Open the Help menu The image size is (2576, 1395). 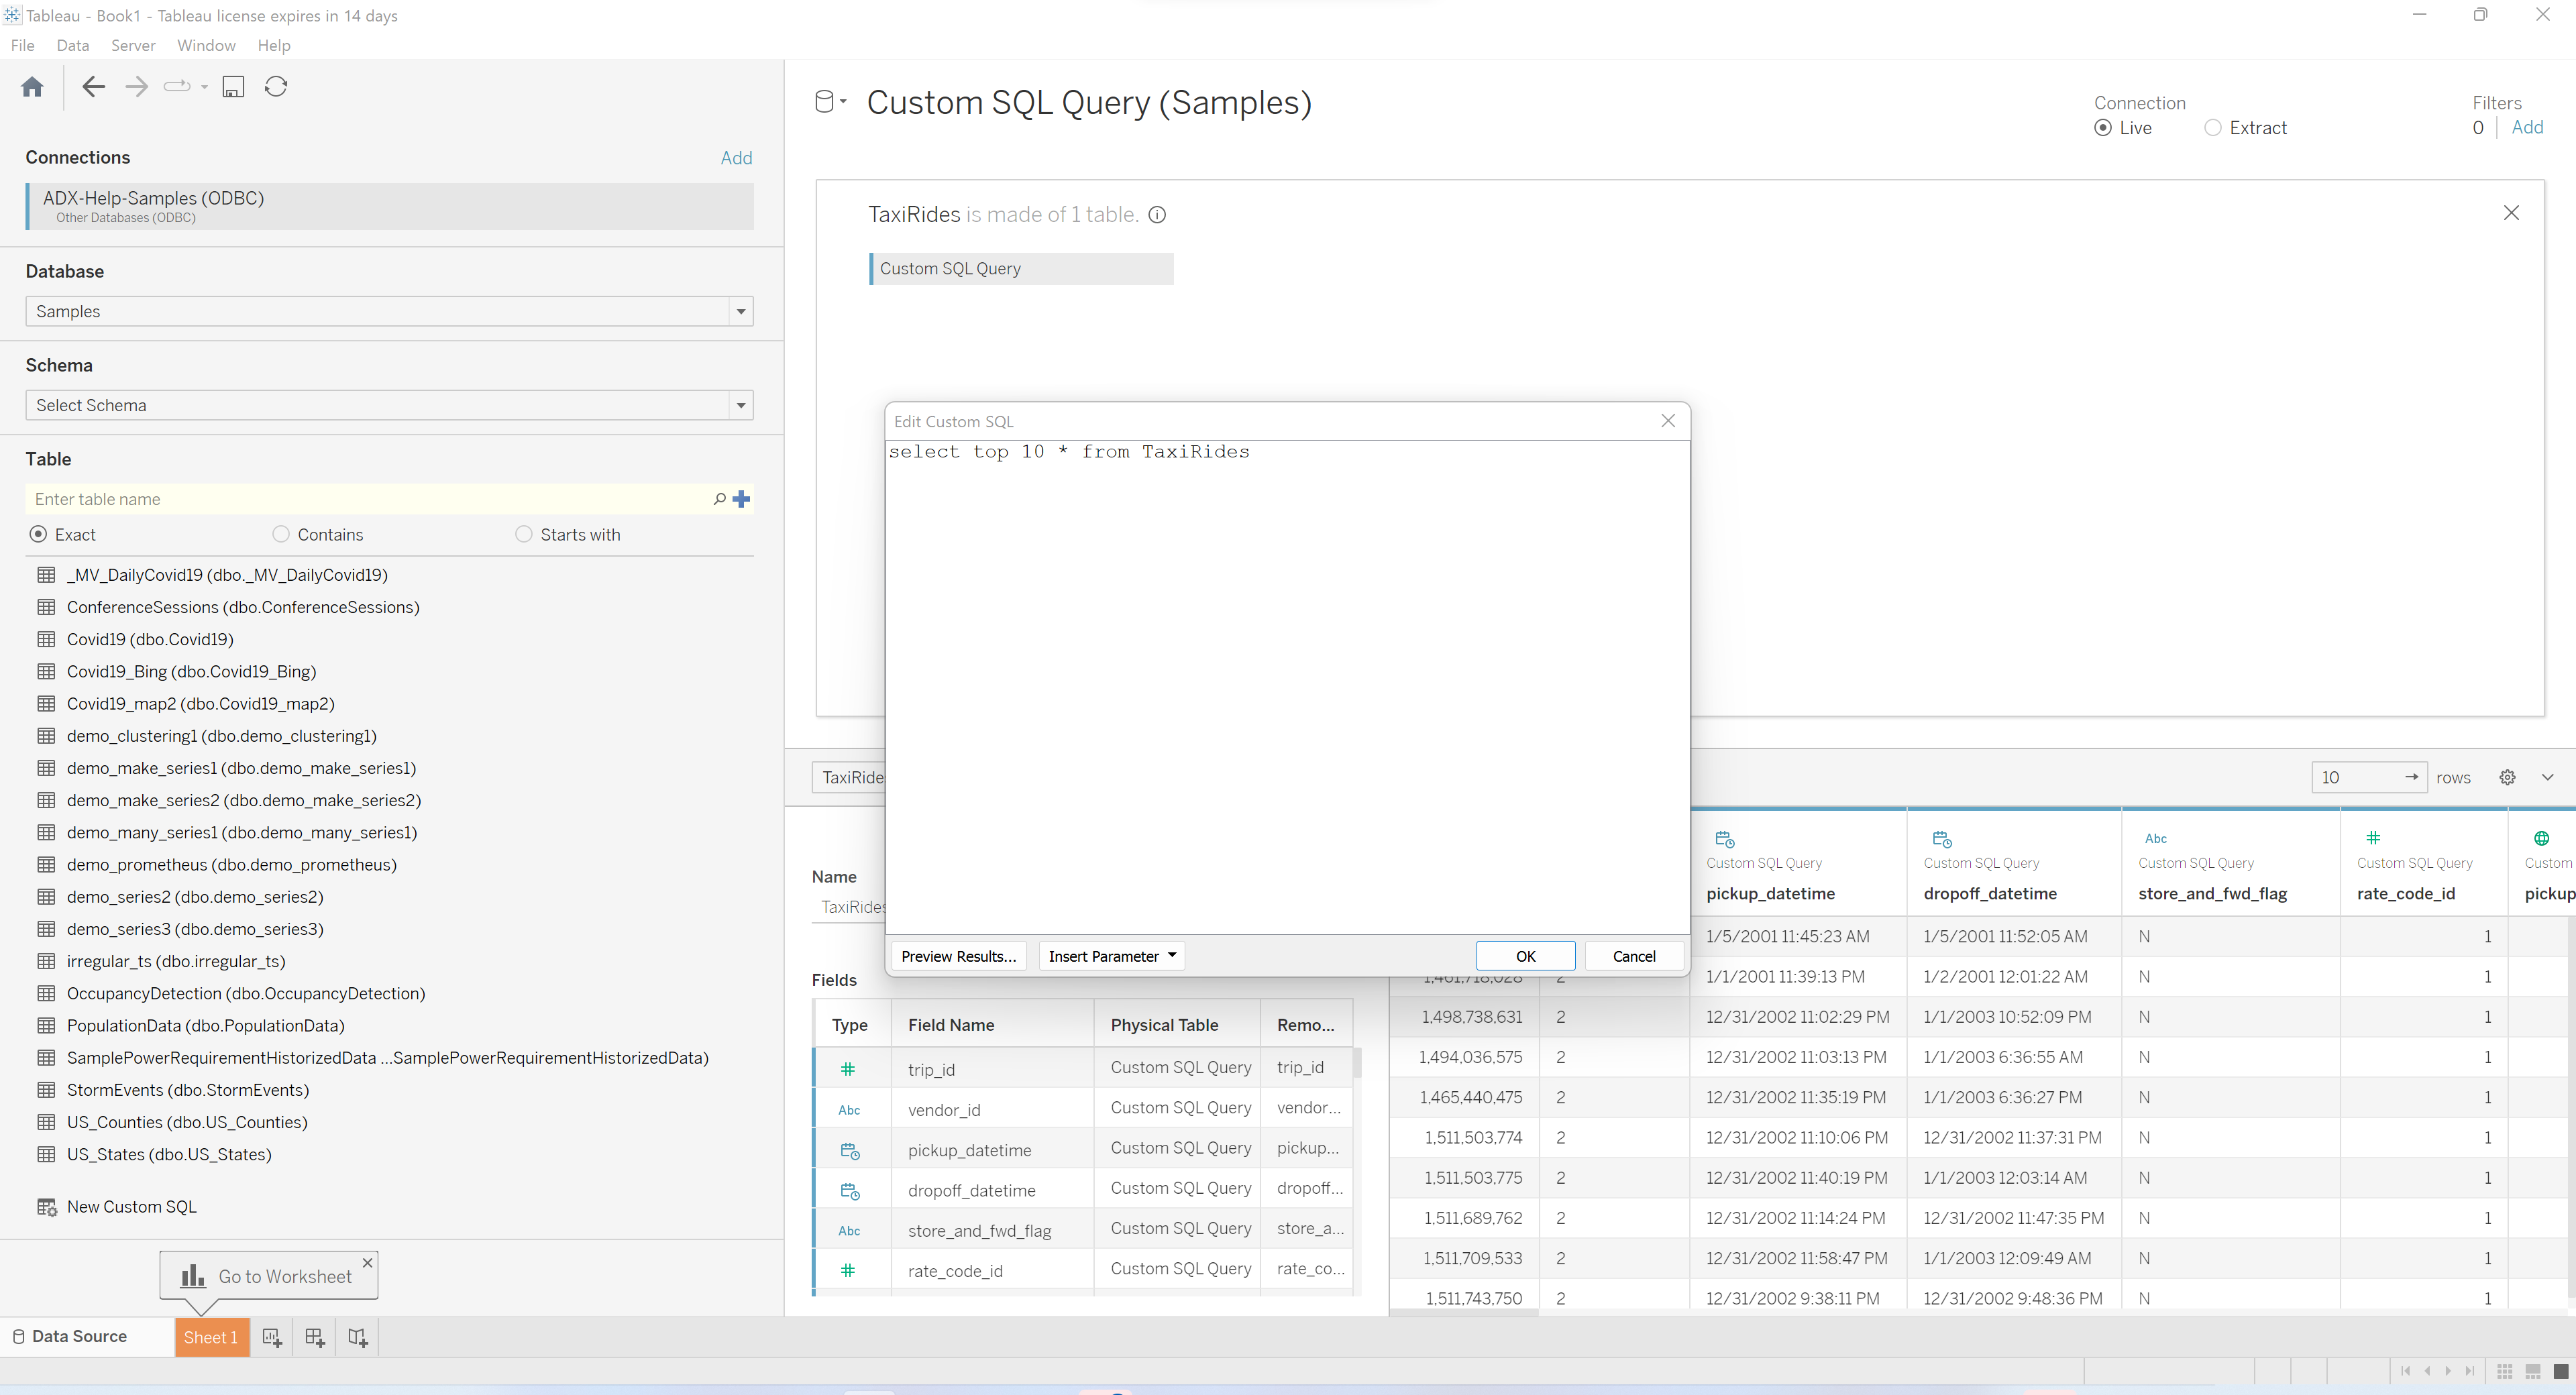[x=273, y=45]
